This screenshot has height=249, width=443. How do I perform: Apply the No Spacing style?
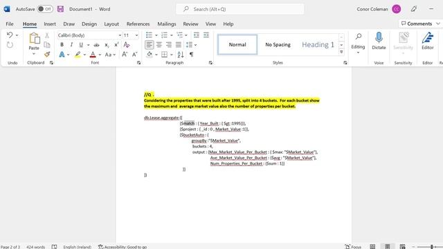[x=278, y=44]
